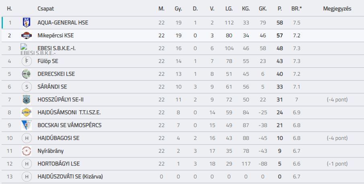364x184 pixels.
Task: Click the HOSSZÚPÁLYI SE-II team crest
Action: coord(27,99)
